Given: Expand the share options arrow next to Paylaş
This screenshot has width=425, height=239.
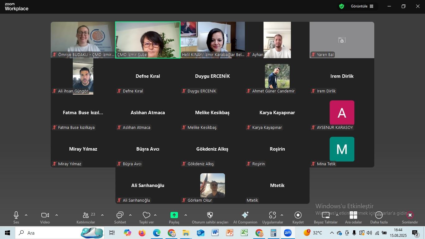Looking at the screenshot, I should coord(186,215).
